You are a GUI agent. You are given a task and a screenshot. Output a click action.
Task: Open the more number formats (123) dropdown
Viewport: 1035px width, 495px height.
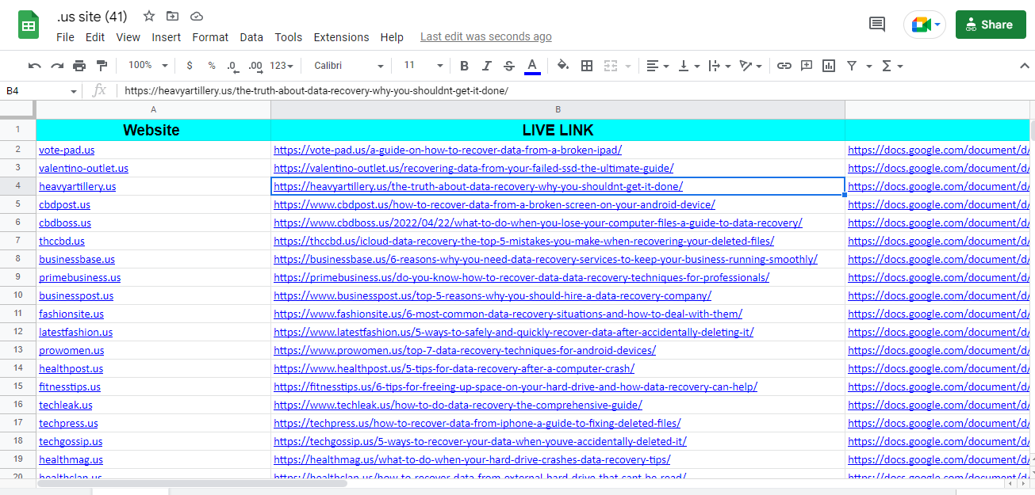coord(279,66)
